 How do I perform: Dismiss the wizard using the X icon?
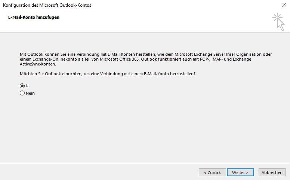(x=284, y=5)
